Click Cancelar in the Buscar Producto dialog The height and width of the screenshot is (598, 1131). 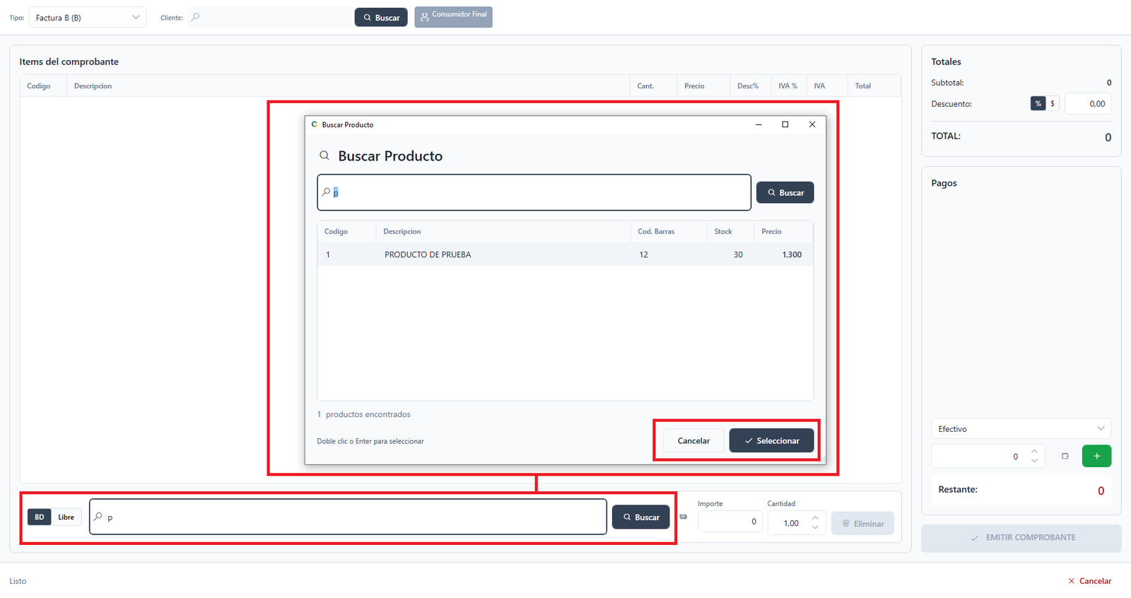tap(693, 440)
